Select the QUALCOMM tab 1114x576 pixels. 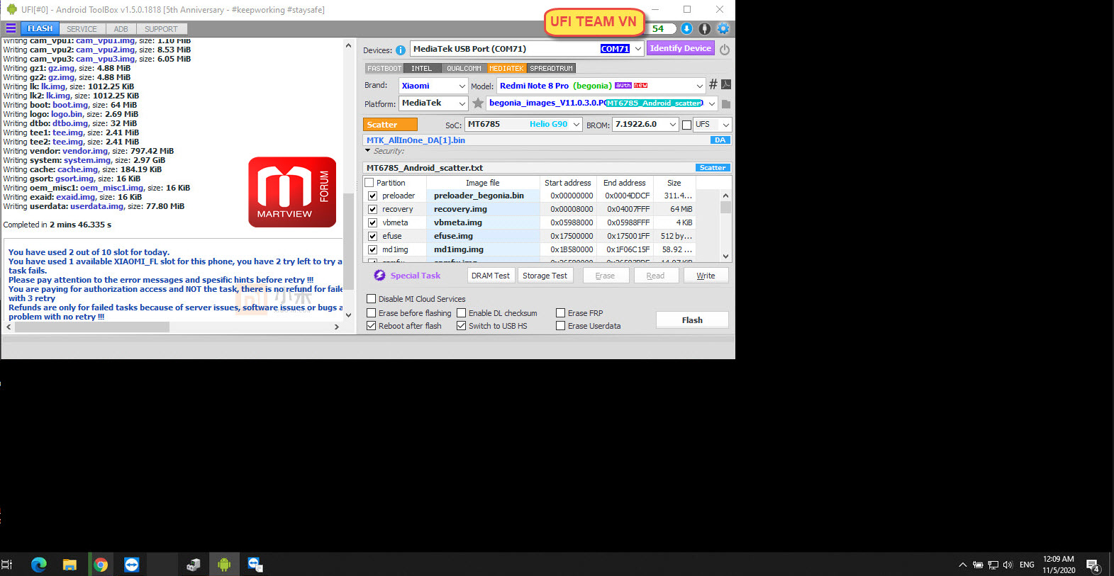coord(464,69)
